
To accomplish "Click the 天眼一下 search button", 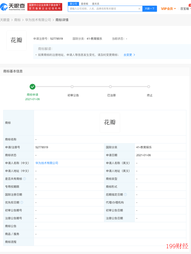I will (150, 9).
